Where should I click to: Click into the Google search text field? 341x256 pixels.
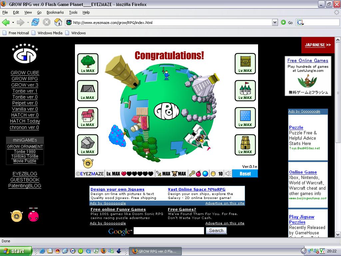click(x=169, y=231)
